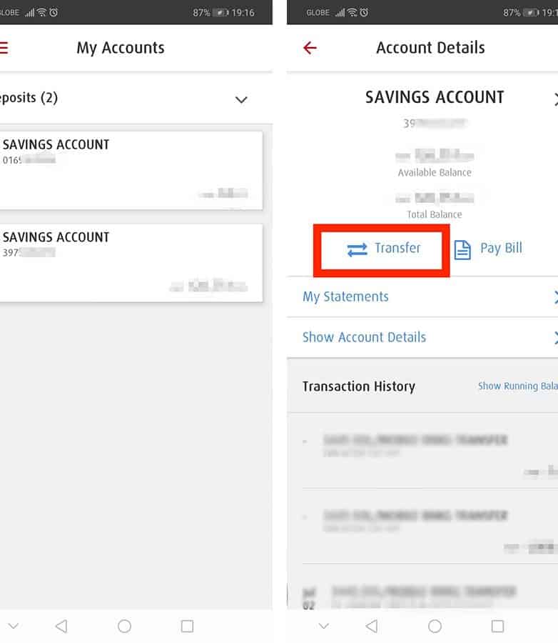
Task: Tap the Show Running Balance link
Action: click(x=518, y=386)
